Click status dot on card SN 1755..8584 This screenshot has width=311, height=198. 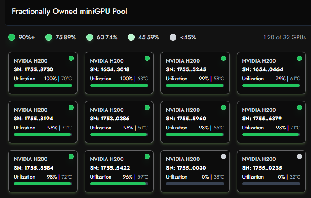[x=71, y=157]
